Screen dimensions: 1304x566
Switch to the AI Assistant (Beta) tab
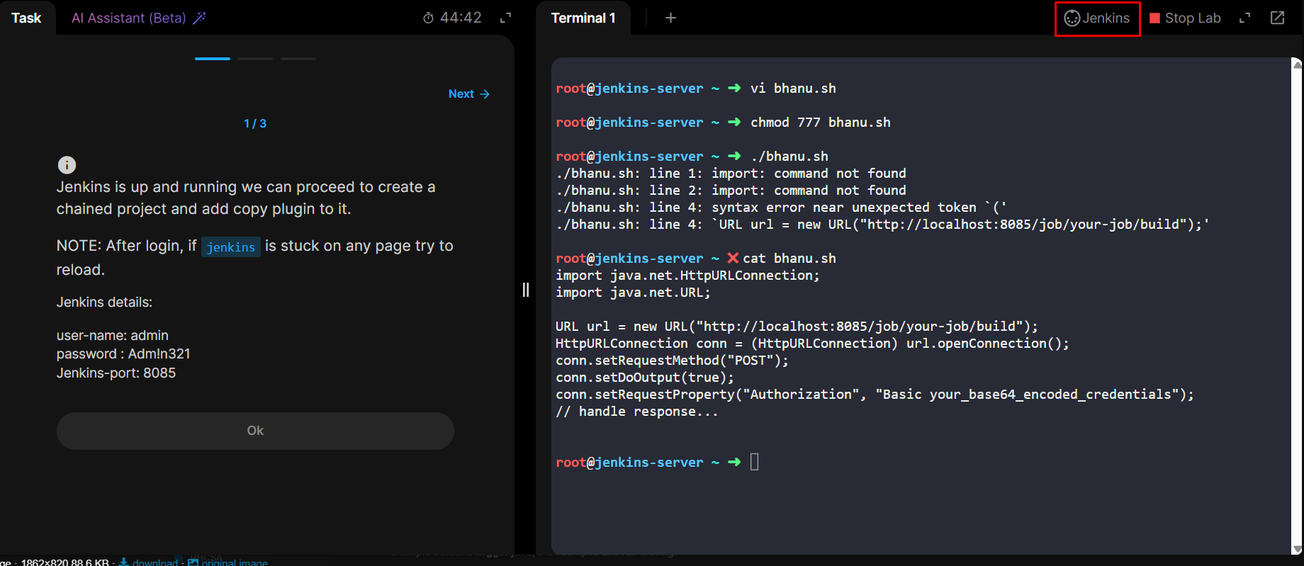(x=129, y=18)
